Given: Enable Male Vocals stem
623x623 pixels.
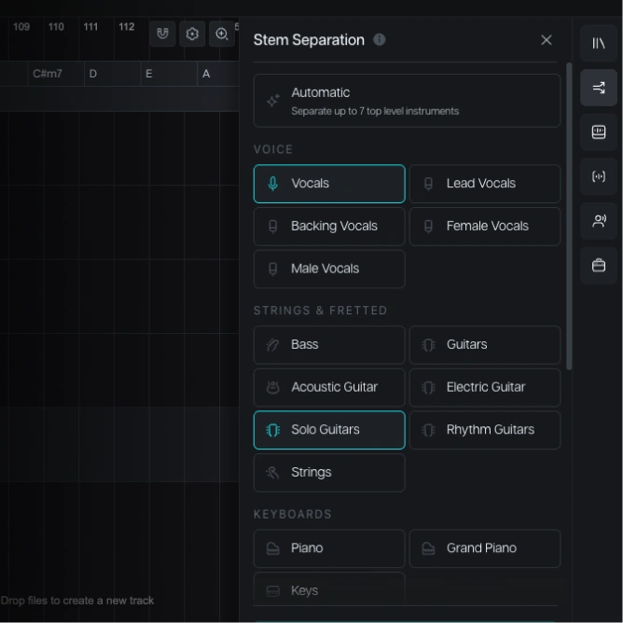Looking at the screenshot, I should tap(329, 269).
